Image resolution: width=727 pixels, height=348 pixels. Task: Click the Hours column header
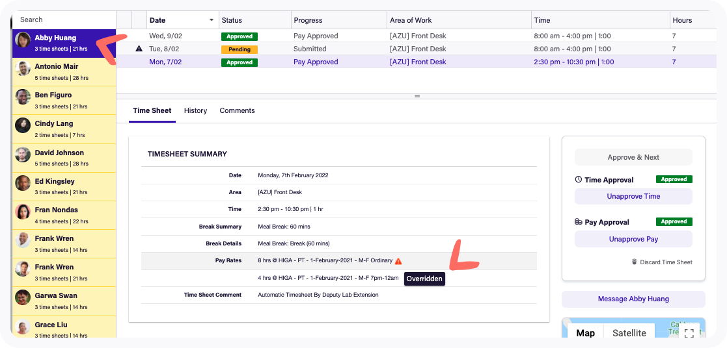coord(693,20)
